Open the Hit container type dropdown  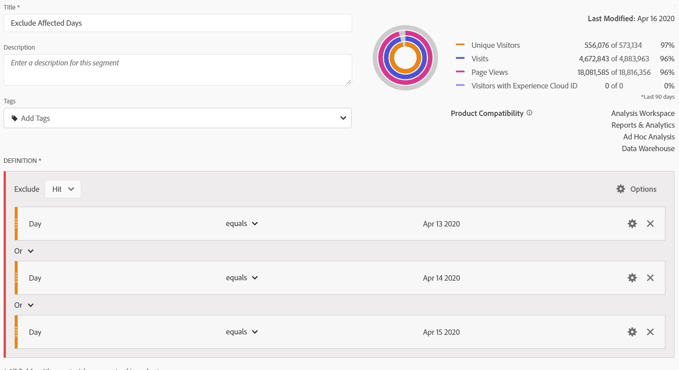tap(63, 189)
